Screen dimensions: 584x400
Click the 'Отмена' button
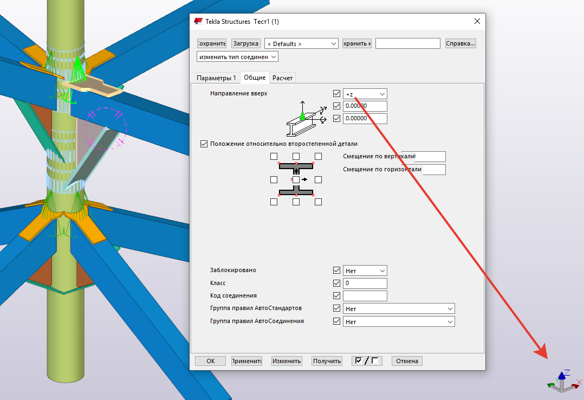pyautogui.click(x=407, y=361)
